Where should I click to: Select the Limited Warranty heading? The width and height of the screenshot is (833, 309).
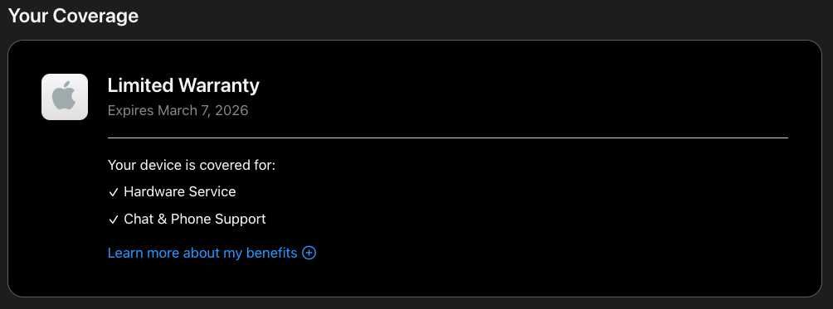point(183,85)
